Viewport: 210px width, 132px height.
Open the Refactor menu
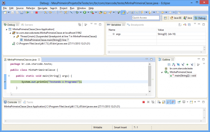pos(31,8)
